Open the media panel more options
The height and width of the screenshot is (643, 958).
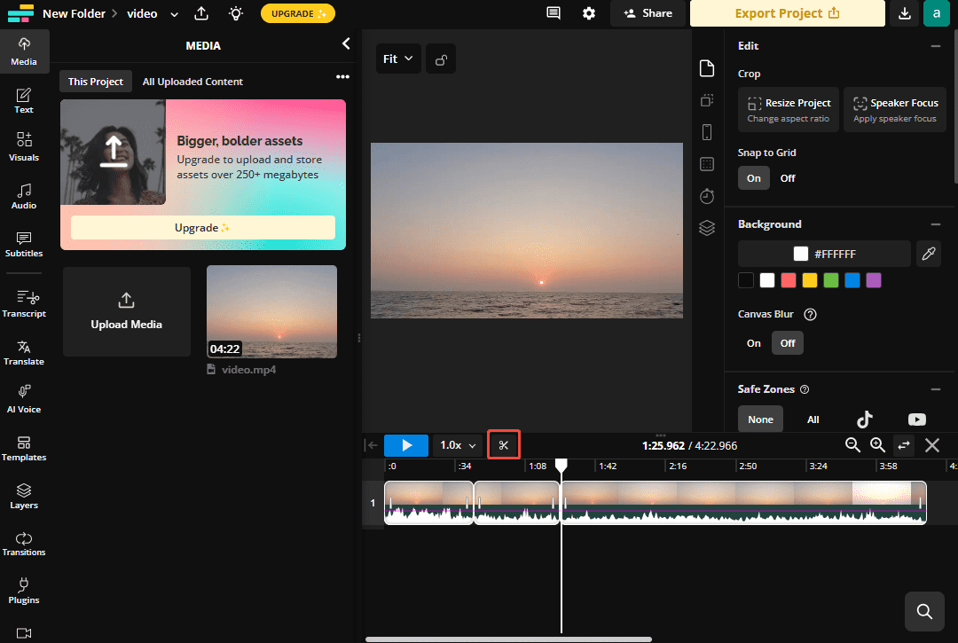coord(342,77)
